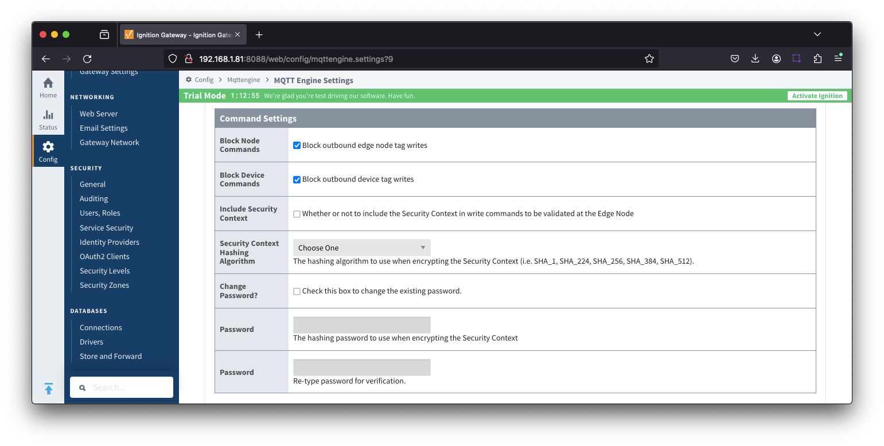Click the Trial Mode timer text
The height and width of the screenshot is (446, 884).
click(x=245, y=96)
